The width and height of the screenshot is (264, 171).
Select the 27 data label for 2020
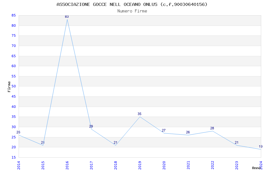click(x=164, y=130)
